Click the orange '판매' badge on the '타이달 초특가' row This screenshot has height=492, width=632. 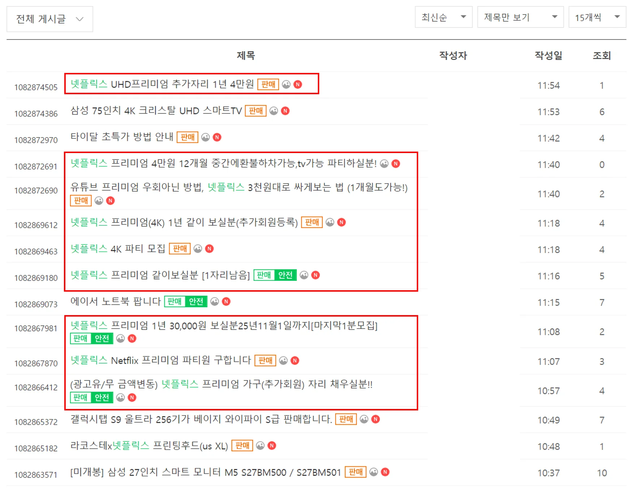tap(187, 137)
